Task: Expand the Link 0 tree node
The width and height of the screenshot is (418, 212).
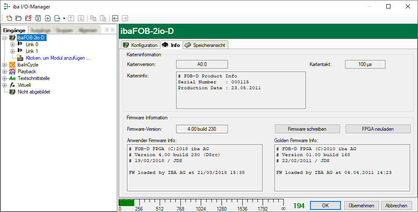Action: (x=12, y=44)
